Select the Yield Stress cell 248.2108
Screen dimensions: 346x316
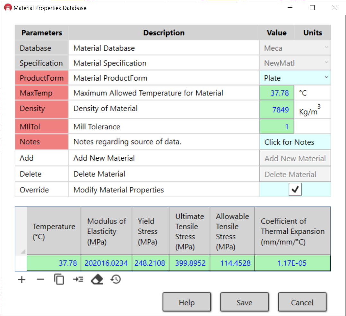151,263
